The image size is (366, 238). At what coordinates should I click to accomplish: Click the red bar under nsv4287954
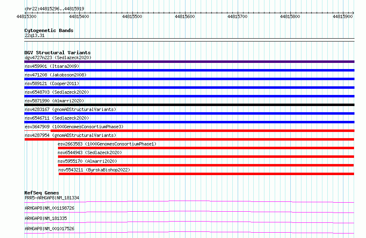coord(189,139)
